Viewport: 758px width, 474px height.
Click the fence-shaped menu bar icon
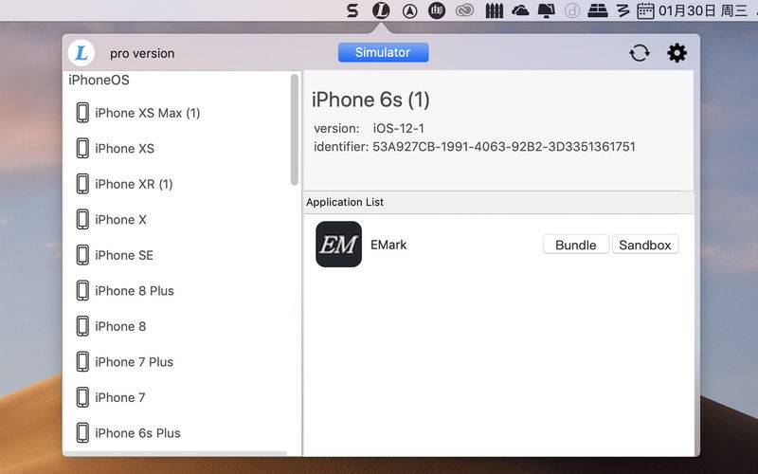coord(494,10)
